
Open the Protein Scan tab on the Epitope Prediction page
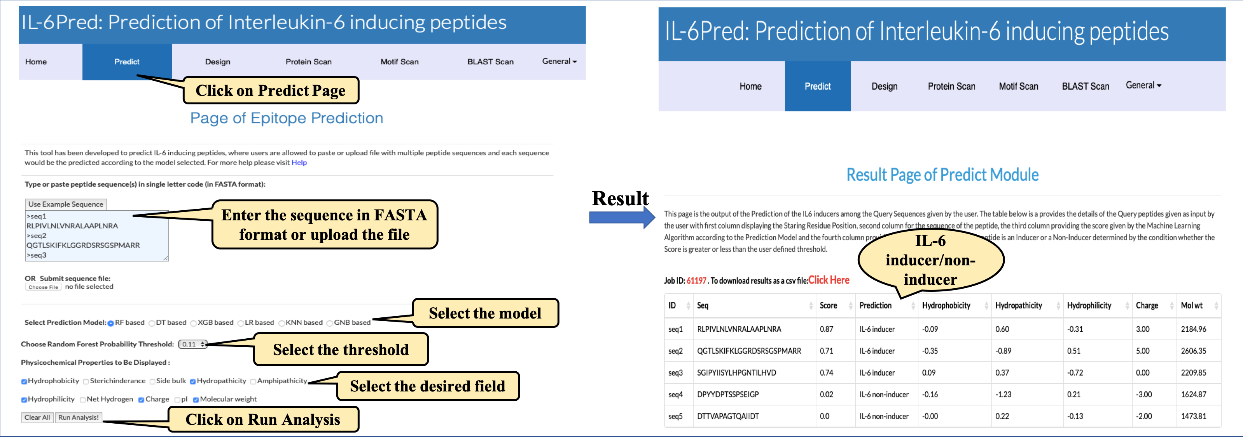tap(308, 62)
